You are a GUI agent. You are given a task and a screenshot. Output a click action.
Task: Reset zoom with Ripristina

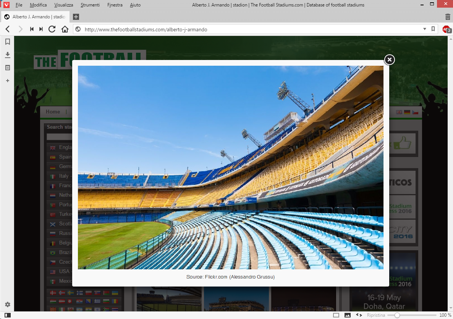[x=376, y=315]
